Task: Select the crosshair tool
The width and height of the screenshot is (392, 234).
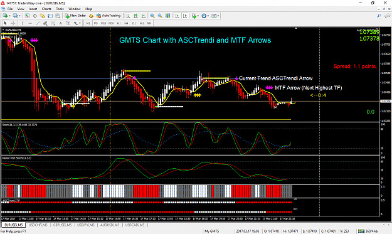Action: [x=13, y=23]
